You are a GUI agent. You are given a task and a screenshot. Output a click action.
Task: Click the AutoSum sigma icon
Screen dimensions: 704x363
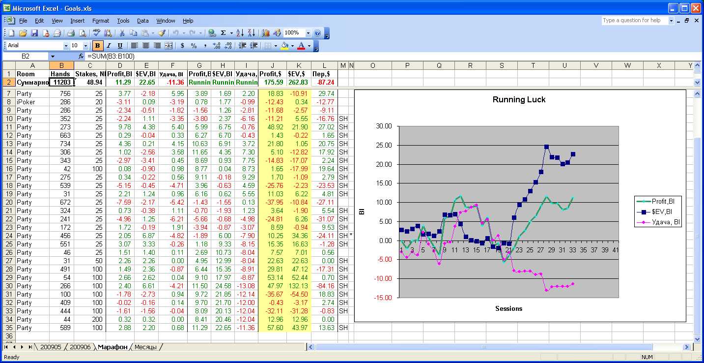224,33
